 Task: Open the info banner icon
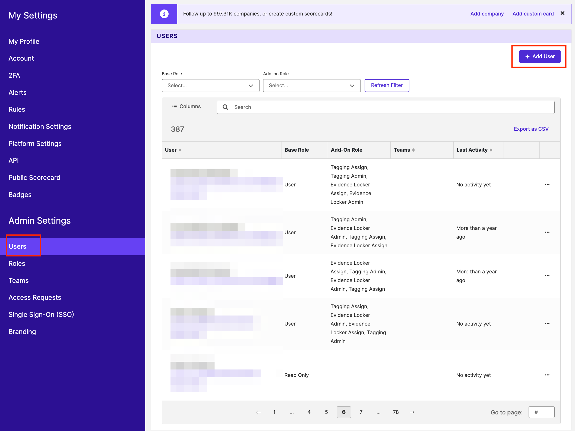[164, 14]
